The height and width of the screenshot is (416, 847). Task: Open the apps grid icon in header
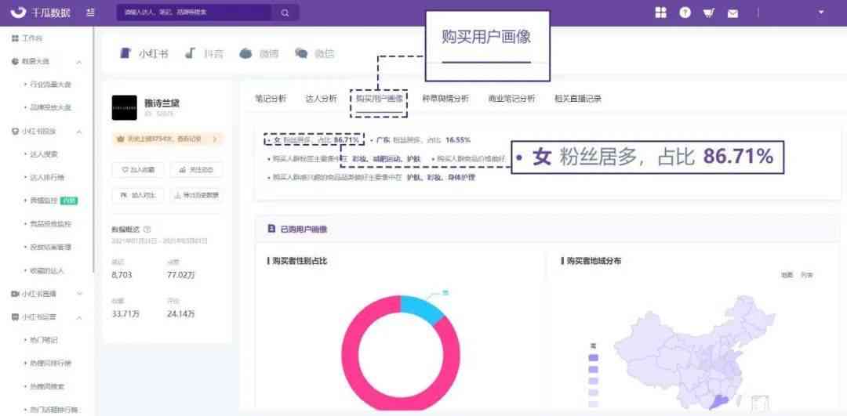(x=660, y=13)
